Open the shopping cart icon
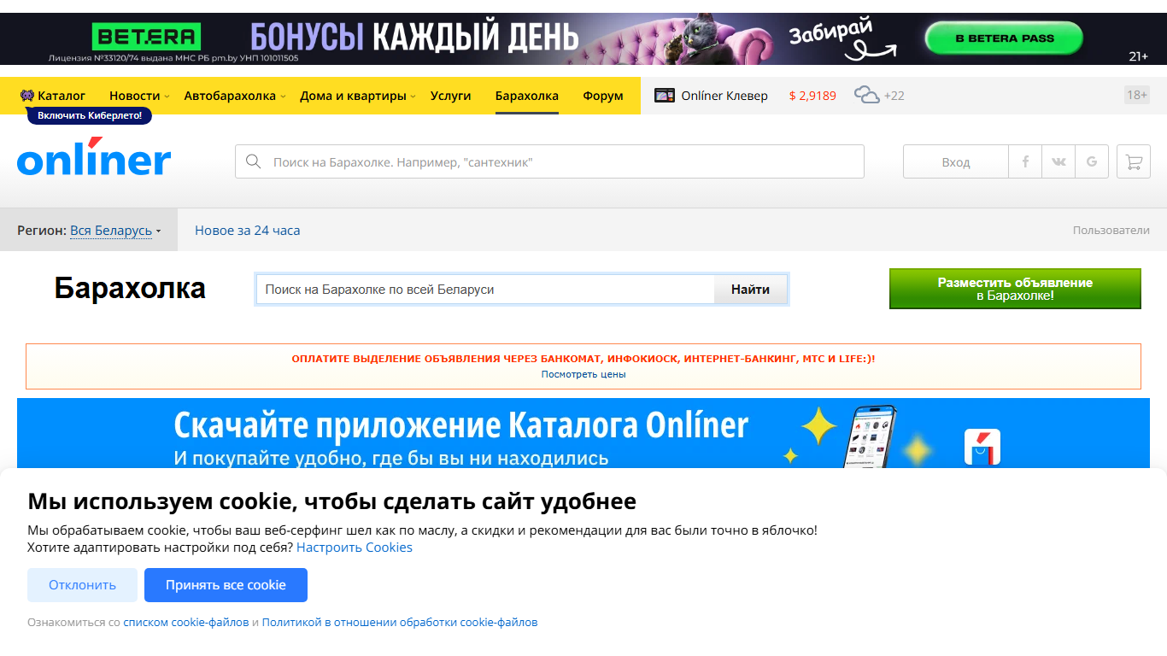Image resolution: width=1167 pixels, height=656 pixels. 1134,161
